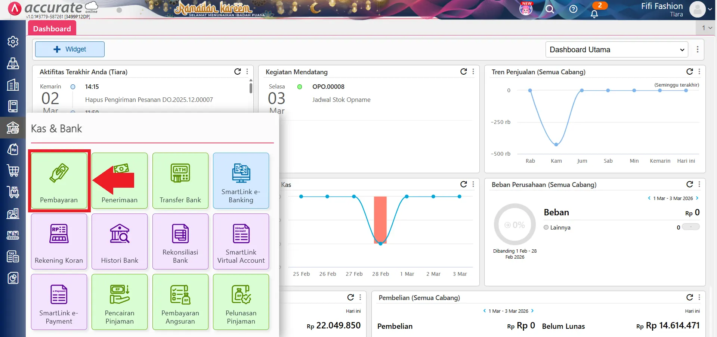The image size is (717, 337).
Task: Open settings gear in left sidebar
Action: 13,41
